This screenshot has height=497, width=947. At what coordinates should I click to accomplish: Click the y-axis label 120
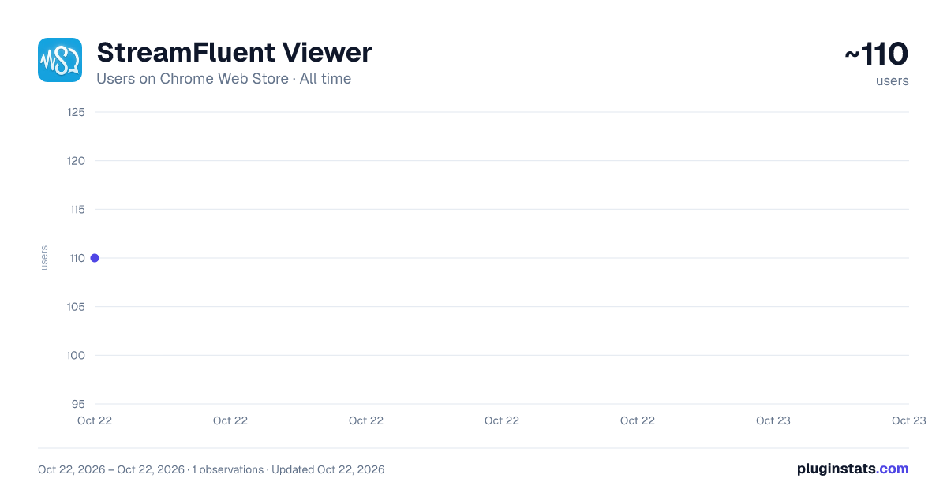(x=77, y=161)
